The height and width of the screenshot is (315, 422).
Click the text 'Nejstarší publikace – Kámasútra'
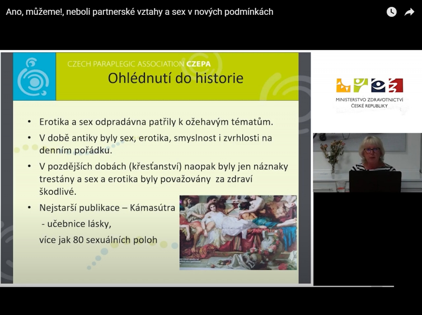[x=107, y=208]
